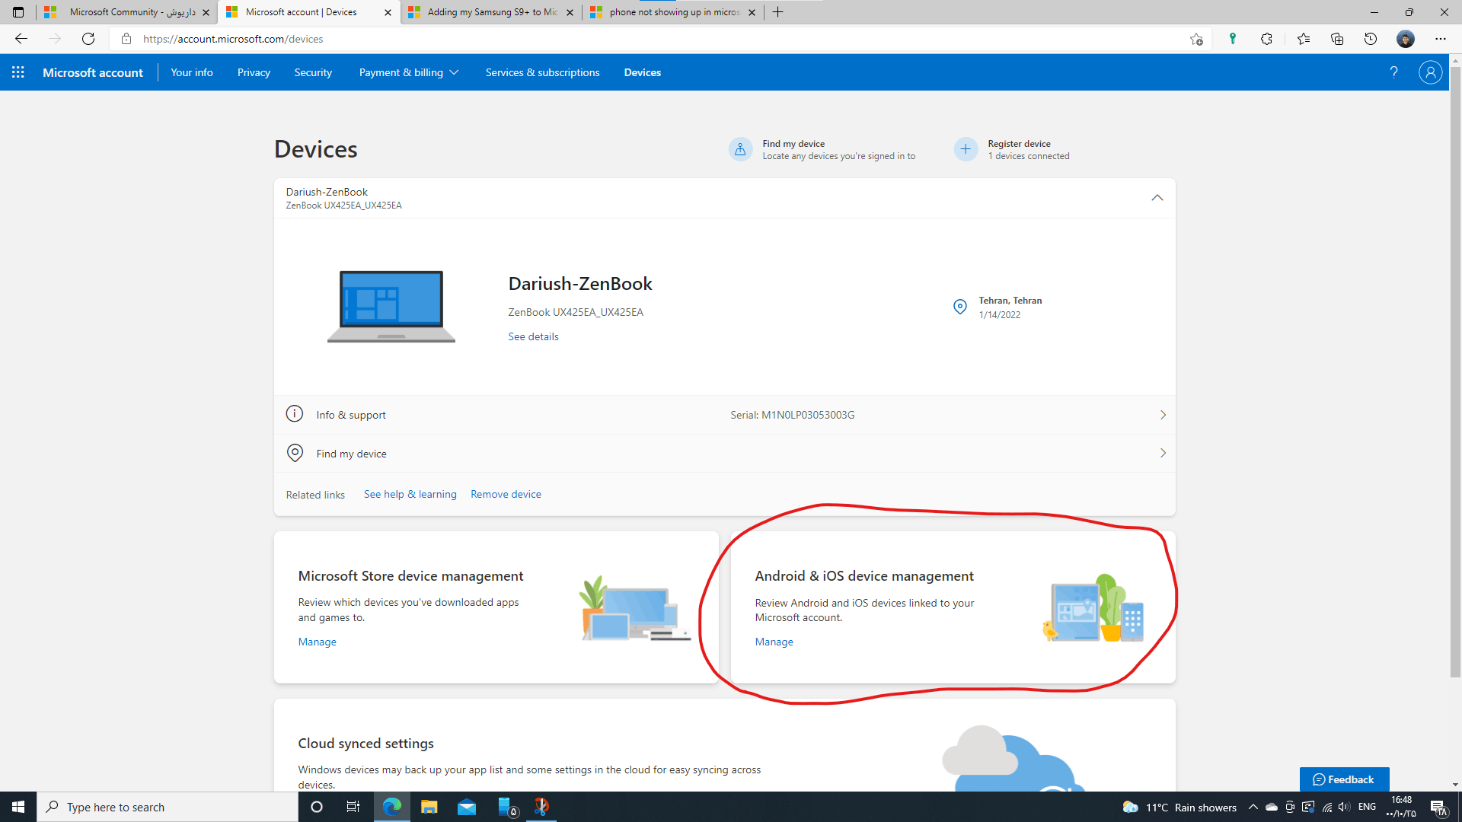Reload the page with Refresh icon

pos(88,39)
